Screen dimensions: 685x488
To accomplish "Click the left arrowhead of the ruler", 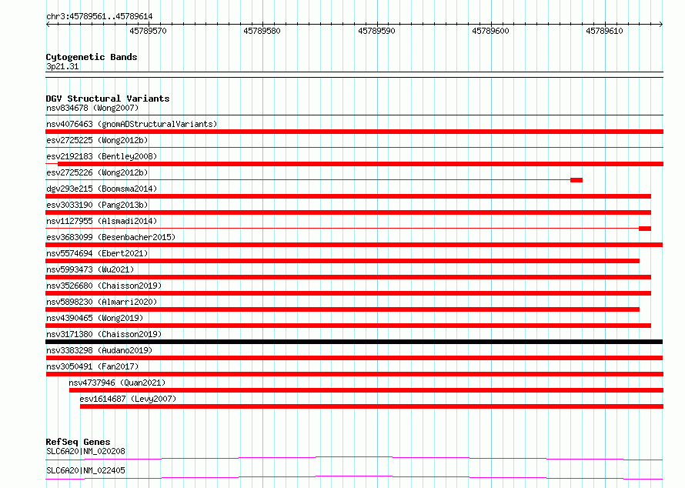I will pyautogui.click(x=48, y=24).
